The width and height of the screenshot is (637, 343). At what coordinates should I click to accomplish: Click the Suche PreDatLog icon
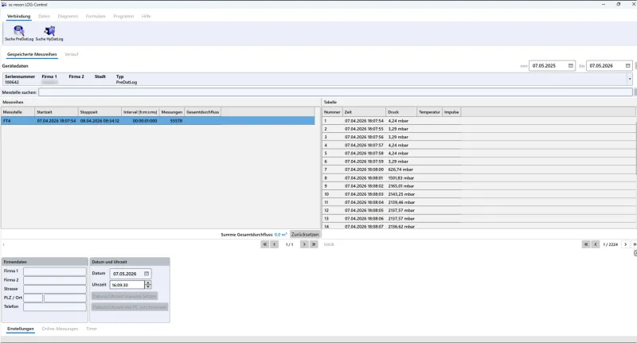[x=18, y=33]
